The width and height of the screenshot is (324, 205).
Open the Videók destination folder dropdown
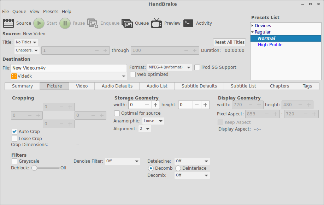[69, 76]
